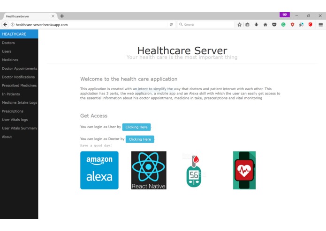Open Doctor Notifications in the sidebar

click(x=19, y=77)
